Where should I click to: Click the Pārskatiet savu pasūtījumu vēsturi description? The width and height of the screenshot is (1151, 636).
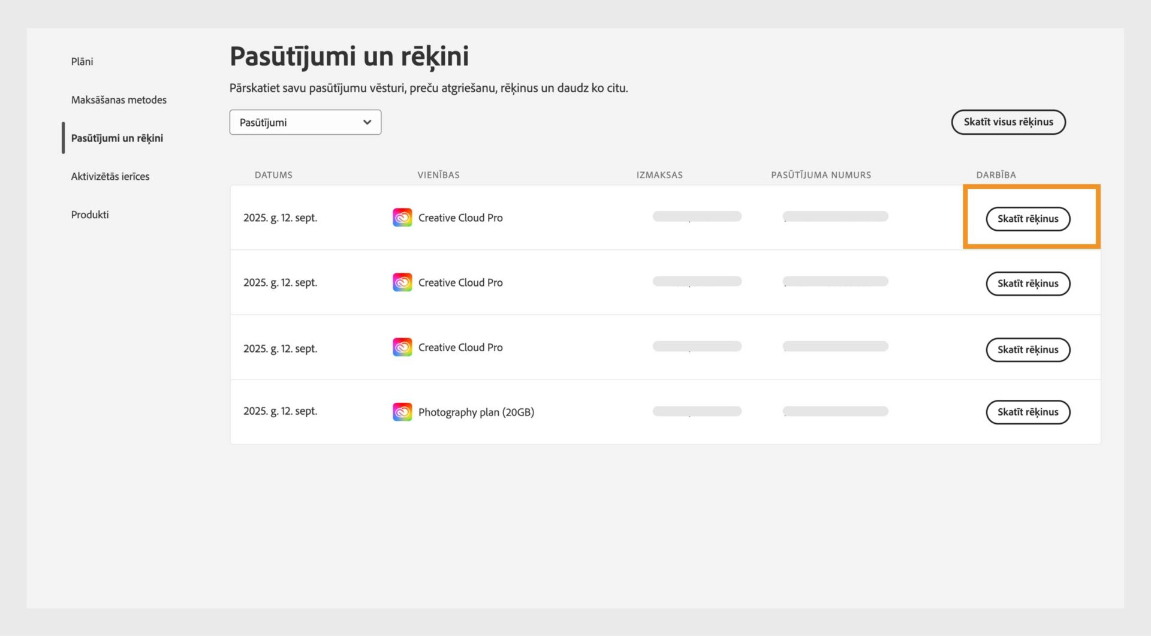click(x=429, y=88)
